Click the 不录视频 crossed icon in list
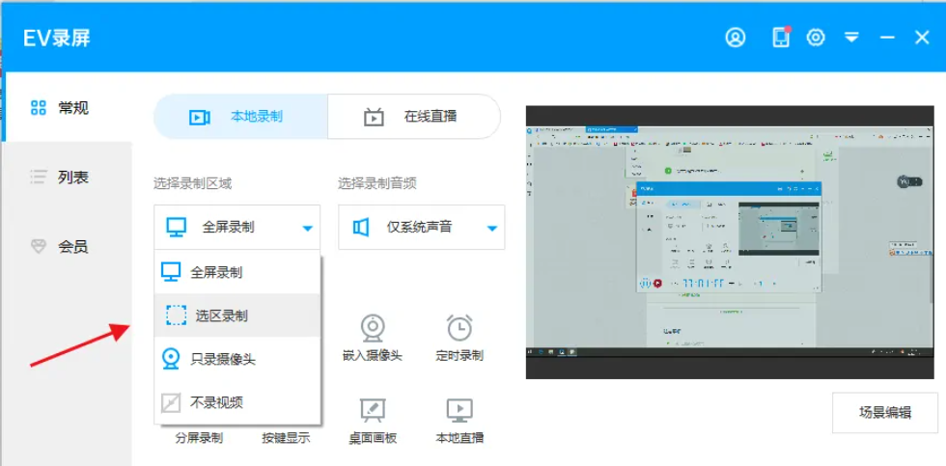 (171, 402)
